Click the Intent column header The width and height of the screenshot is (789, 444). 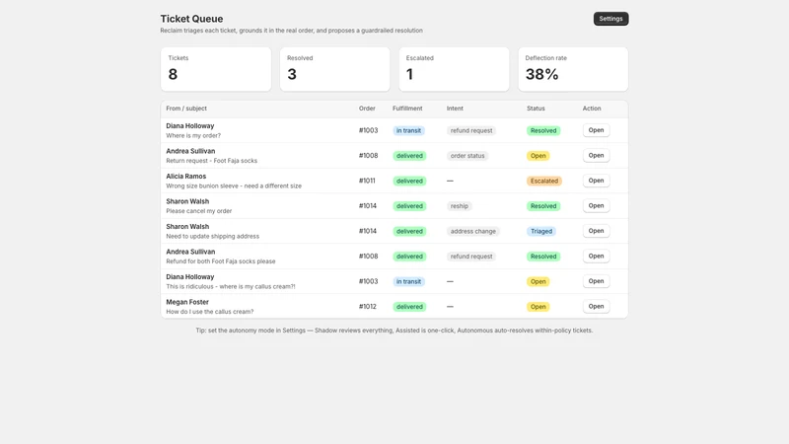point(455,109)
